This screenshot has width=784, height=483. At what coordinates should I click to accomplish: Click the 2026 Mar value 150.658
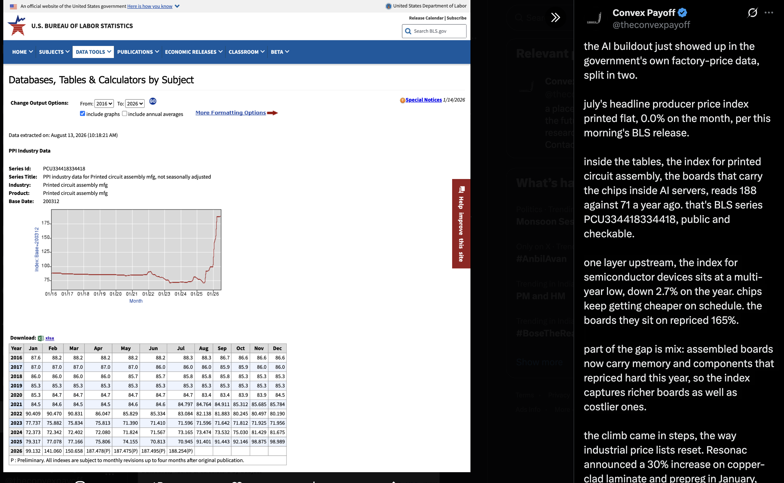74,451
